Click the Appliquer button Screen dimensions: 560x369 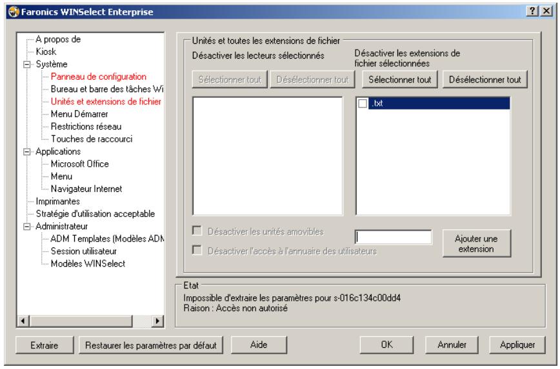pos(517,345)
